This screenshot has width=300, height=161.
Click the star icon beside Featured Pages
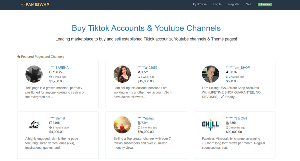[19, 56]
